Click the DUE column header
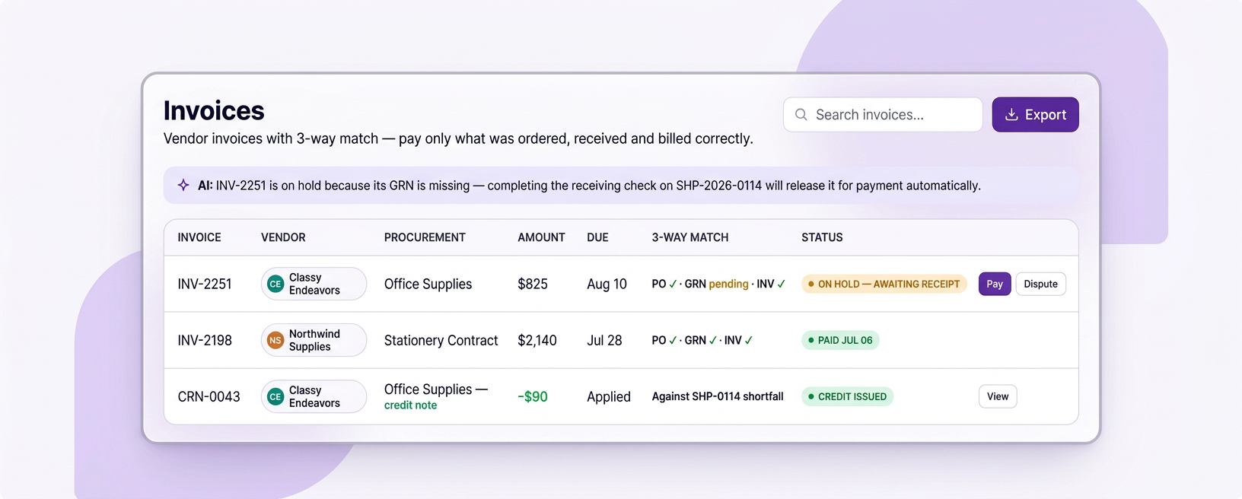 pos(597,237)
